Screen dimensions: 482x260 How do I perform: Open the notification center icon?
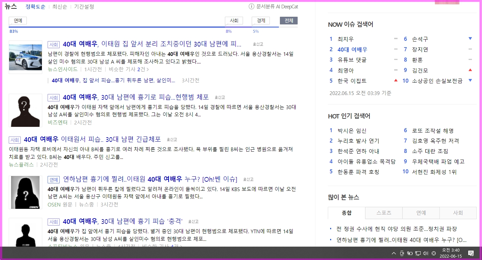(x=471, y=253)
